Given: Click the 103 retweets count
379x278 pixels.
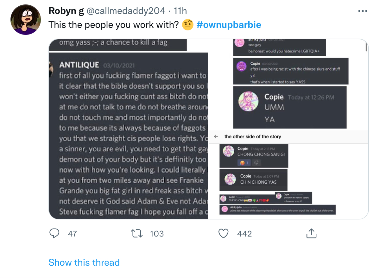Looking at the screenshot, I should click(157, 234).
